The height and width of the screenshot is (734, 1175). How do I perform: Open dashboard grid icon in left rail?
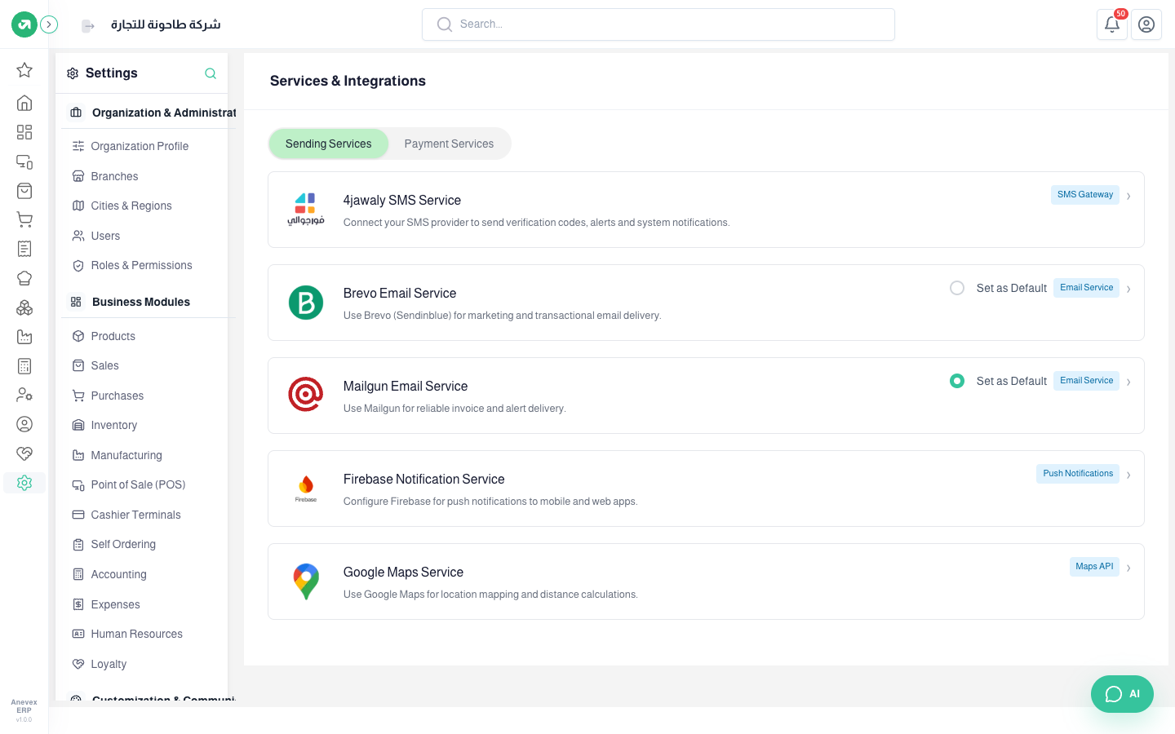coord(24,132)
